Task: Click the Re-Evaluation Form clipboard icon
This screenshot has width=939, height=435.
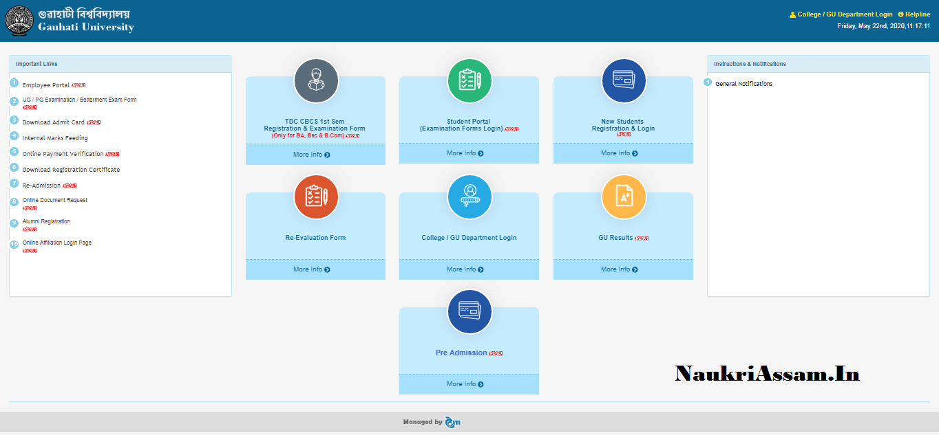Action: click(316, 197)
